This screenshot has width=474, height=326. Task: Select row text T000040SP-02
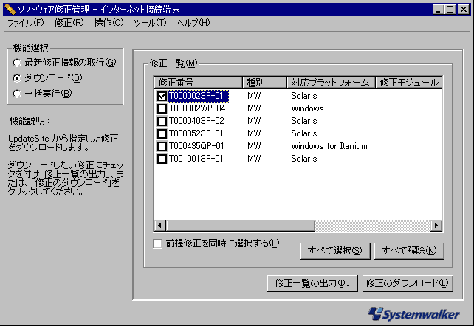coord(196,121)
